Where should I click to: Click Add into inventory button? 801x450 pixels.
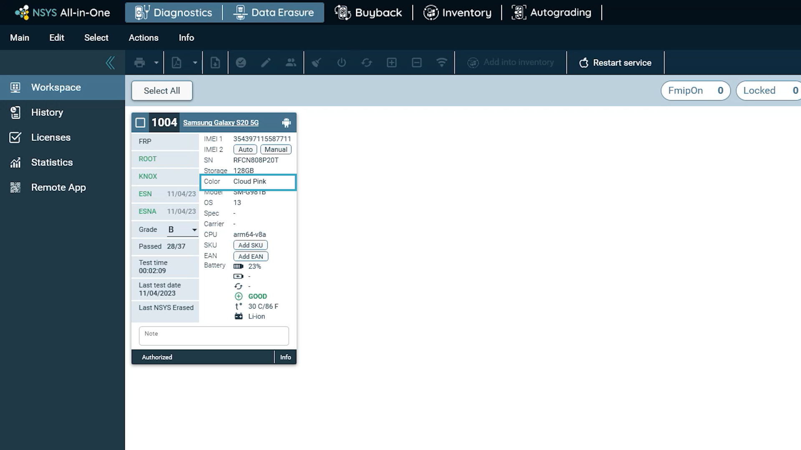point(510,62)
